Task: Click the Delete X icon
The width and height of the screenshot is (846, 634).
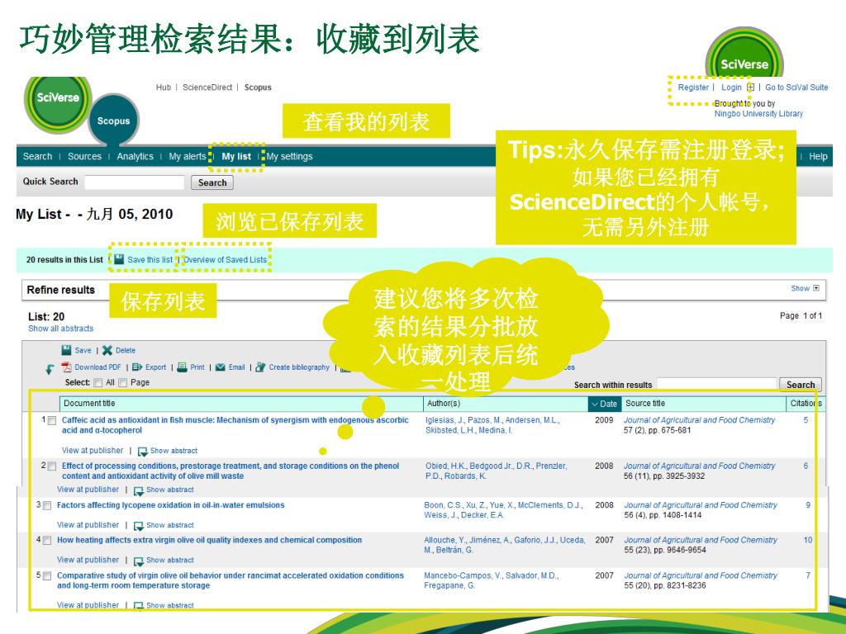Action: pyautogui.click(x=107, y=350)
